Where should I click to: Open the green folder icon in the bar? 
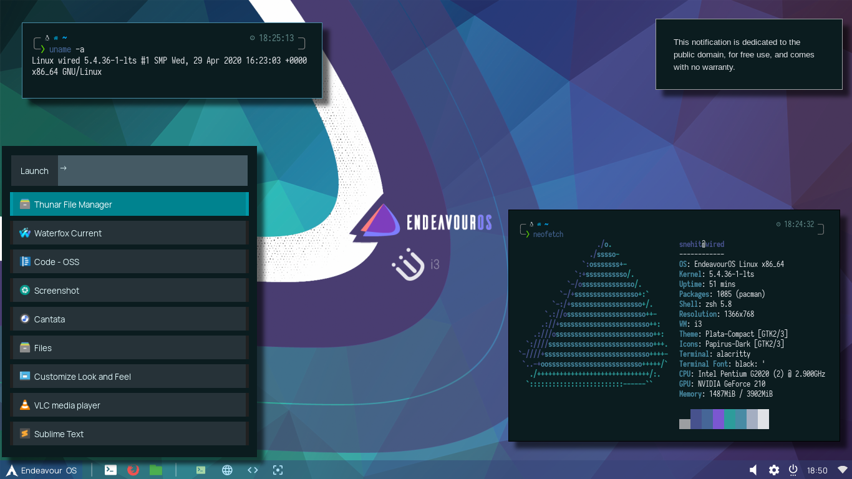[x=156, y=470]
